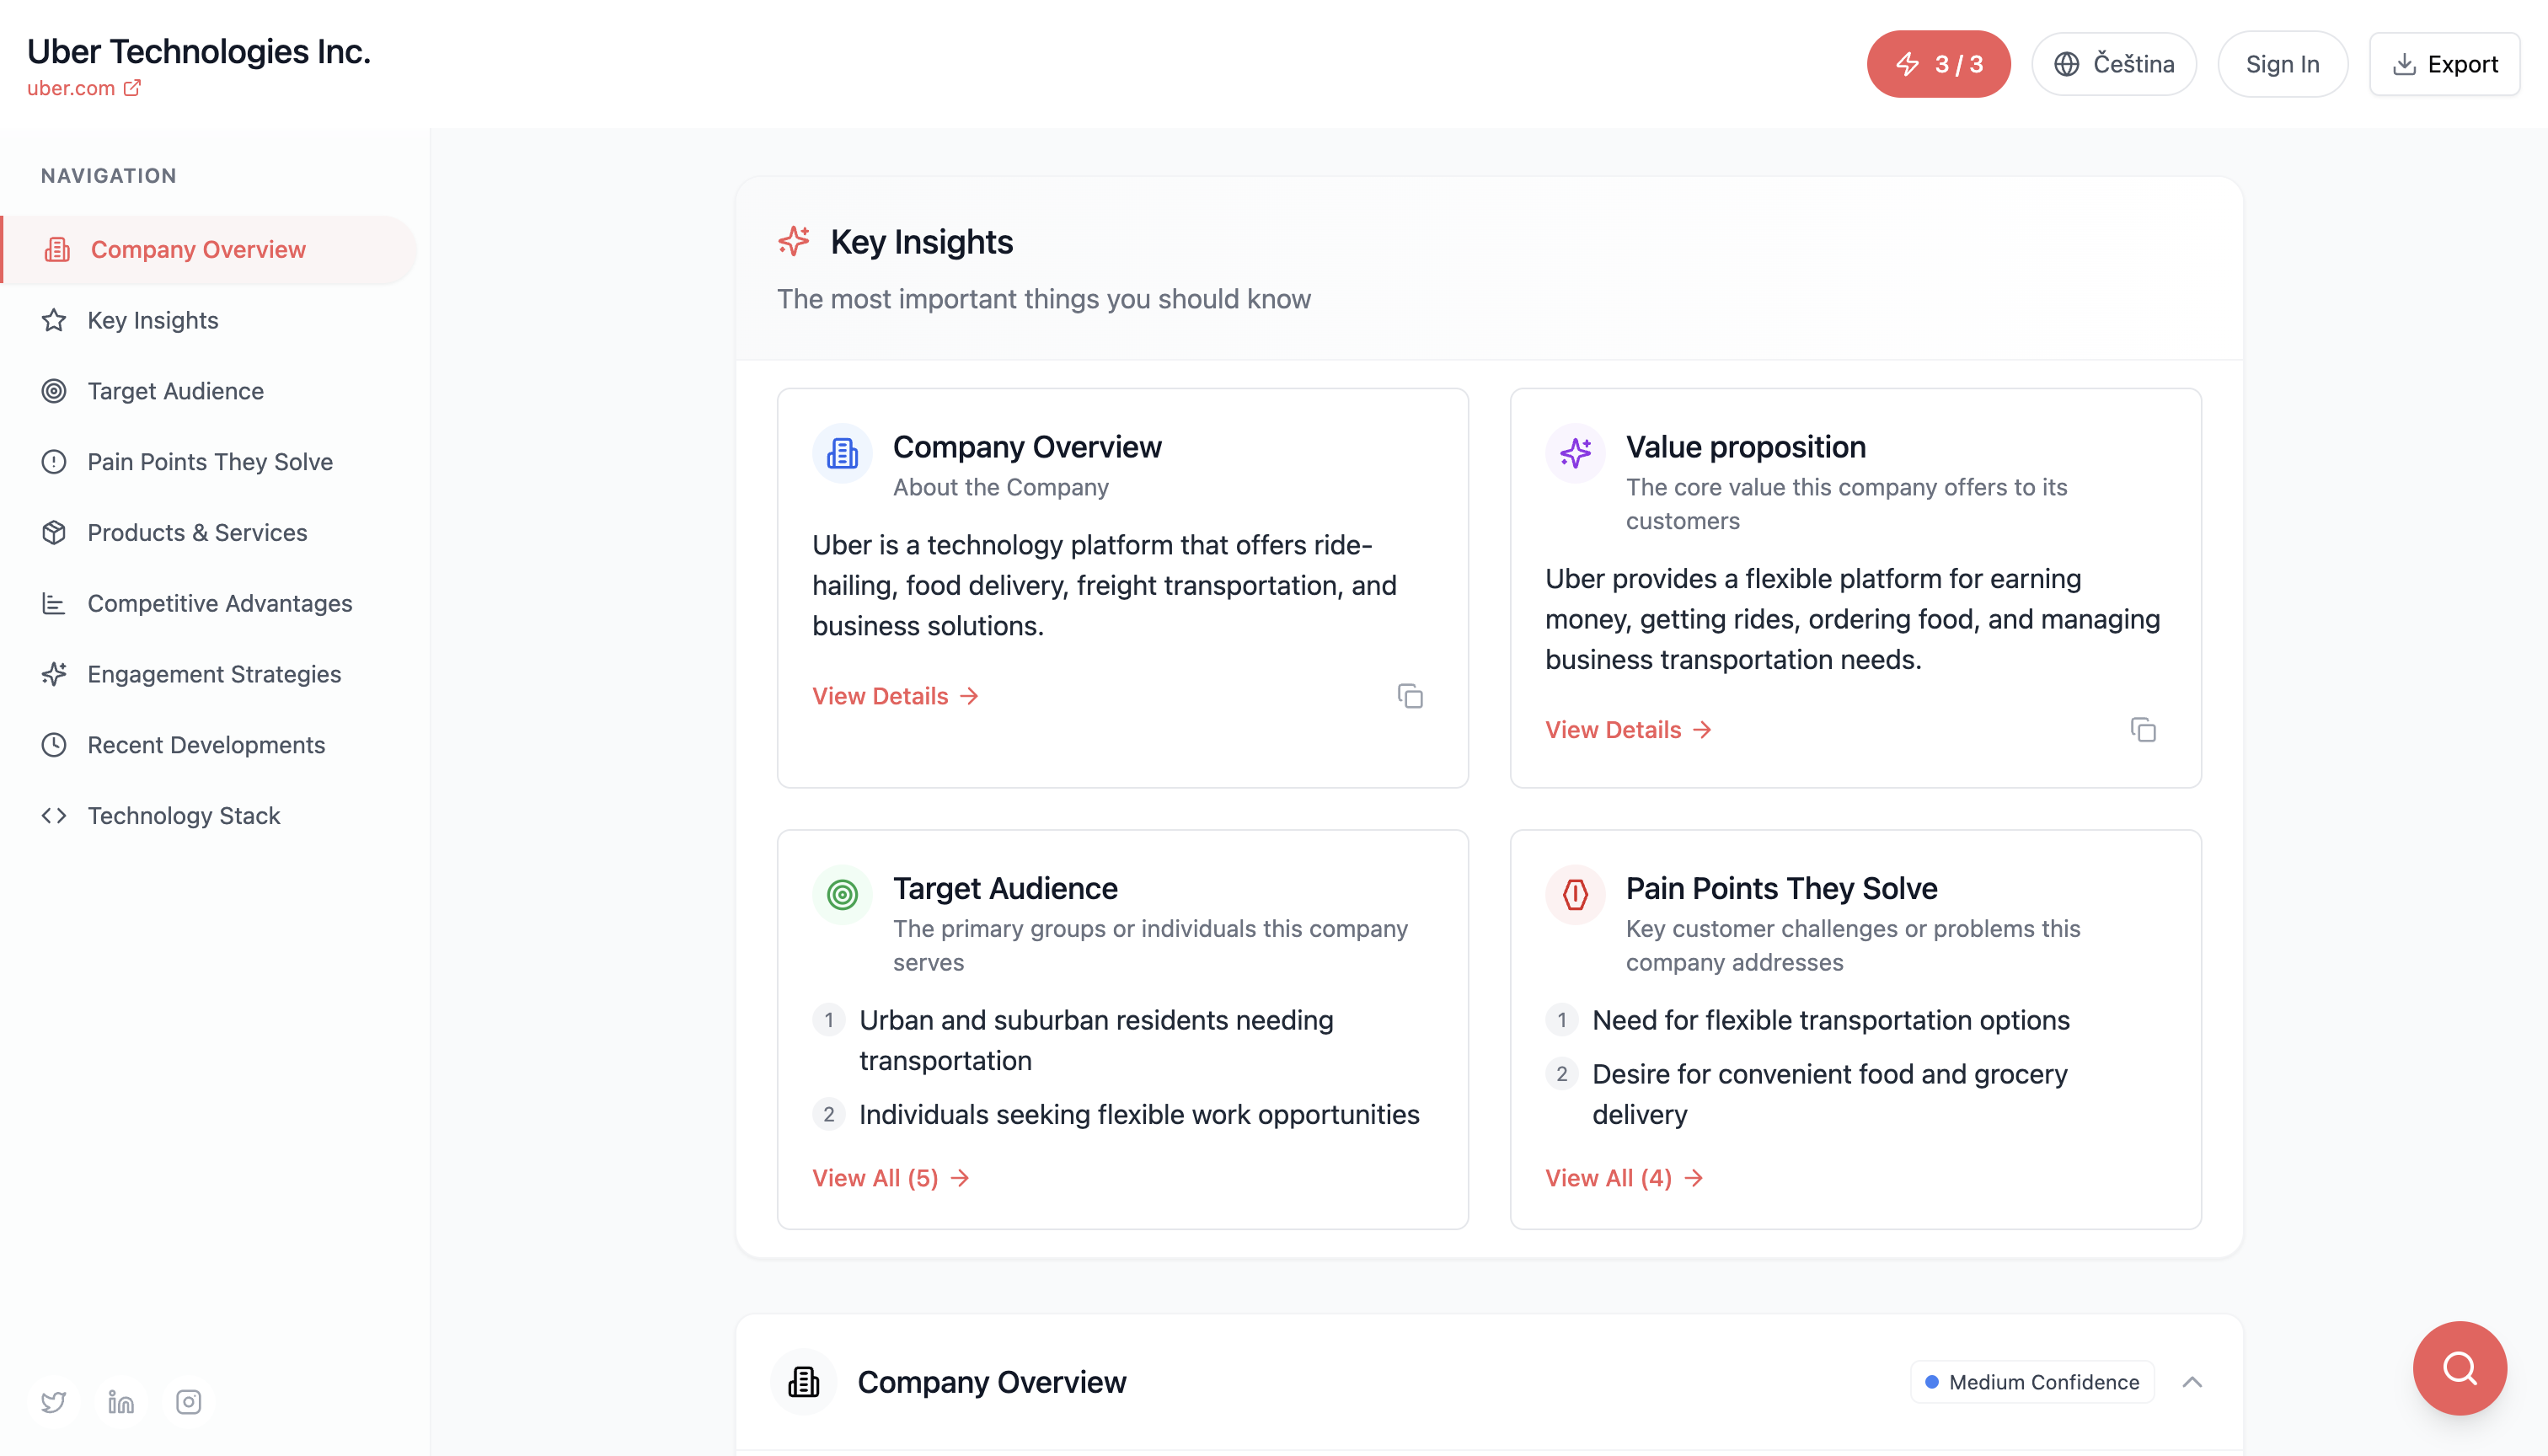2548x1456 pixels.
Task: Click View All (5) under Target Audience
Action: point(890,1178)
